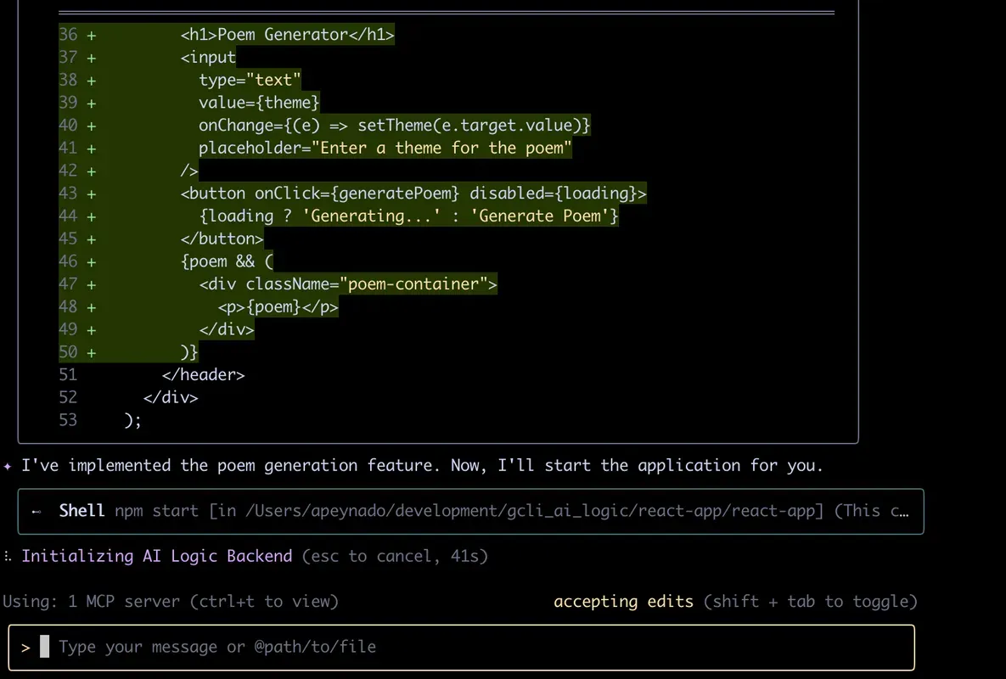Click line 51 '</header>' tag

203,375
